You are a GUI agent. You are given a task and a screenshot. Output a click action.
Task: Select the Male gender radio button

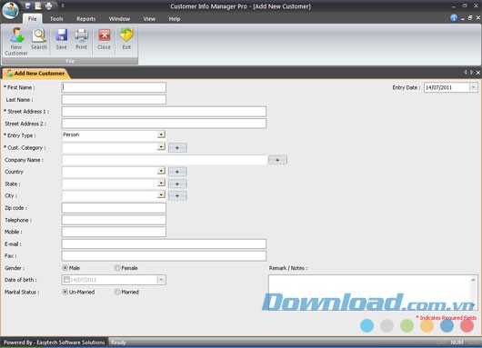click(x=65, y=268)
